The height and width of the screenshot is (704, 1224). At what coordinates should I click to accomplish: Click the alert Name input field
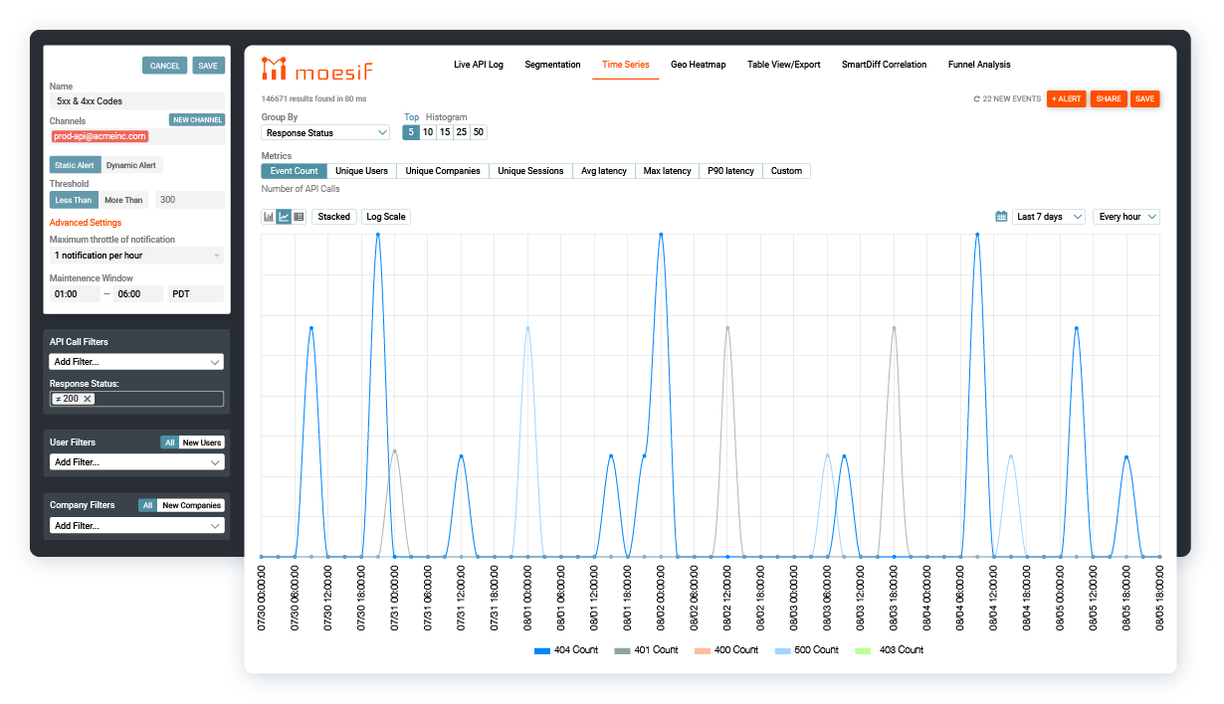pyautogui.click(x=137, y=100)
